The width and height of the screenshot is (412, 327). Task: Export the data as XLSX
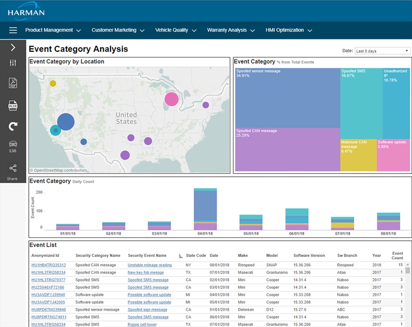(x=13, y=105)
